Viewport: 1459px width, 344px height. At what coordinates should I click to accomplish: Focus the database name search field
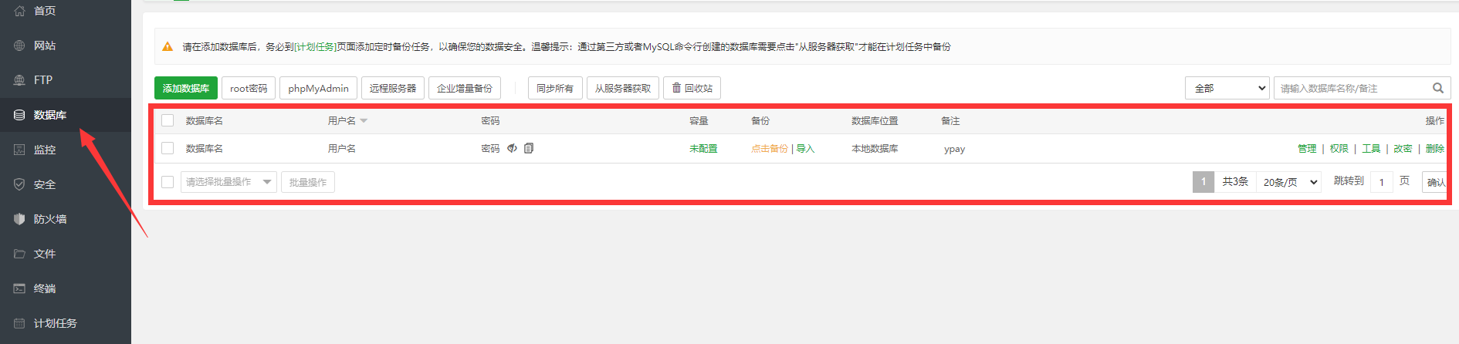point(1351,88)
